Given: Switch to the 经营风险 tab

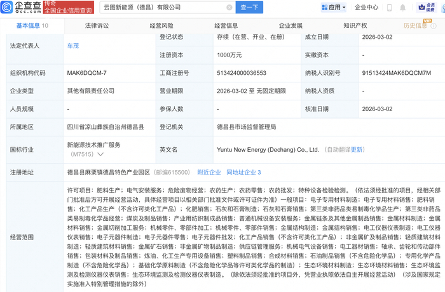Looking at the screenshot, I should coord(161,25).
